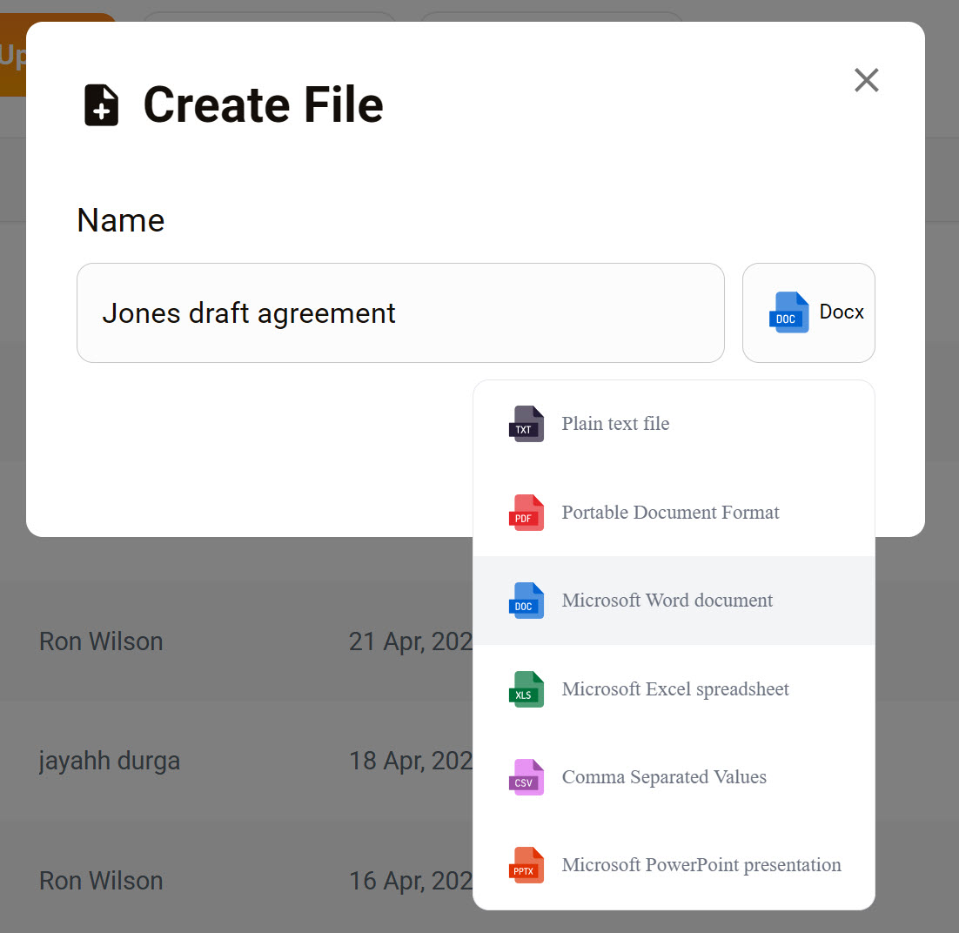This screenshot has width=959, height=933.
Task: Select Plain text file option
Action: [674, 424]
